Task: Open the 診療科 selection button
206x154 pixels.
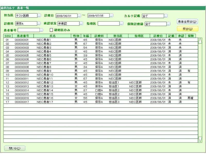Action: click(39, 24)
